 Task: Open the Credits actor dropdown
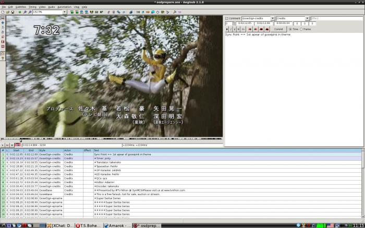tap(307, 18)
